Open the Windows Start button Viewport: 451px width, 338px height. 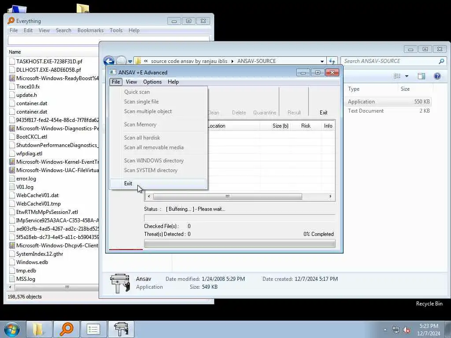click(x=11, y=329)
